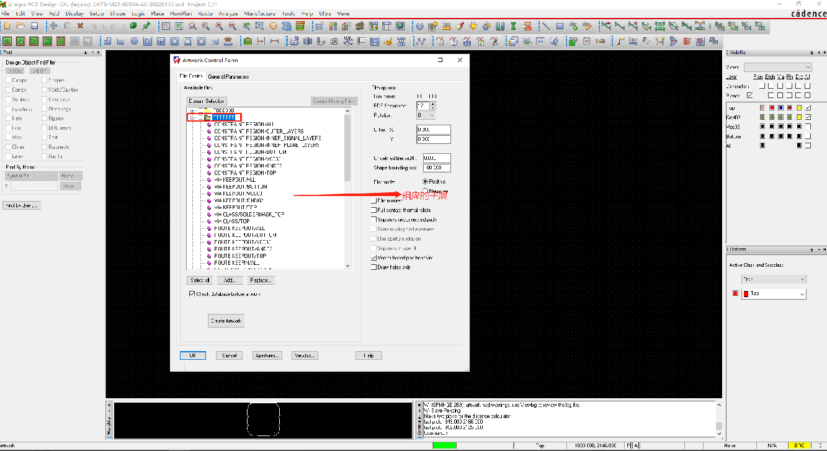Open the Name dropdown in Find panel

point(71,176)
